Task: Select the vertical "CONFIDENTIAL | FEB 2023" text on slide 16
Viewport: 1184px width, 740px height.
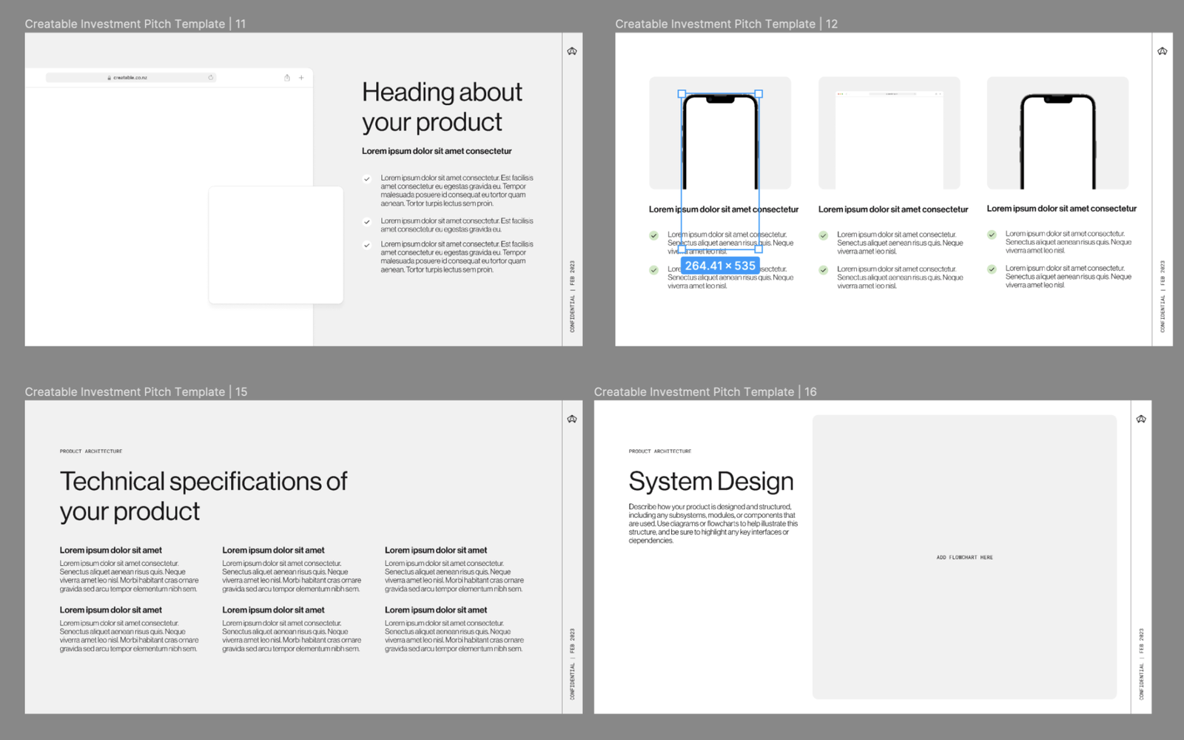Action: [1141, 664]
